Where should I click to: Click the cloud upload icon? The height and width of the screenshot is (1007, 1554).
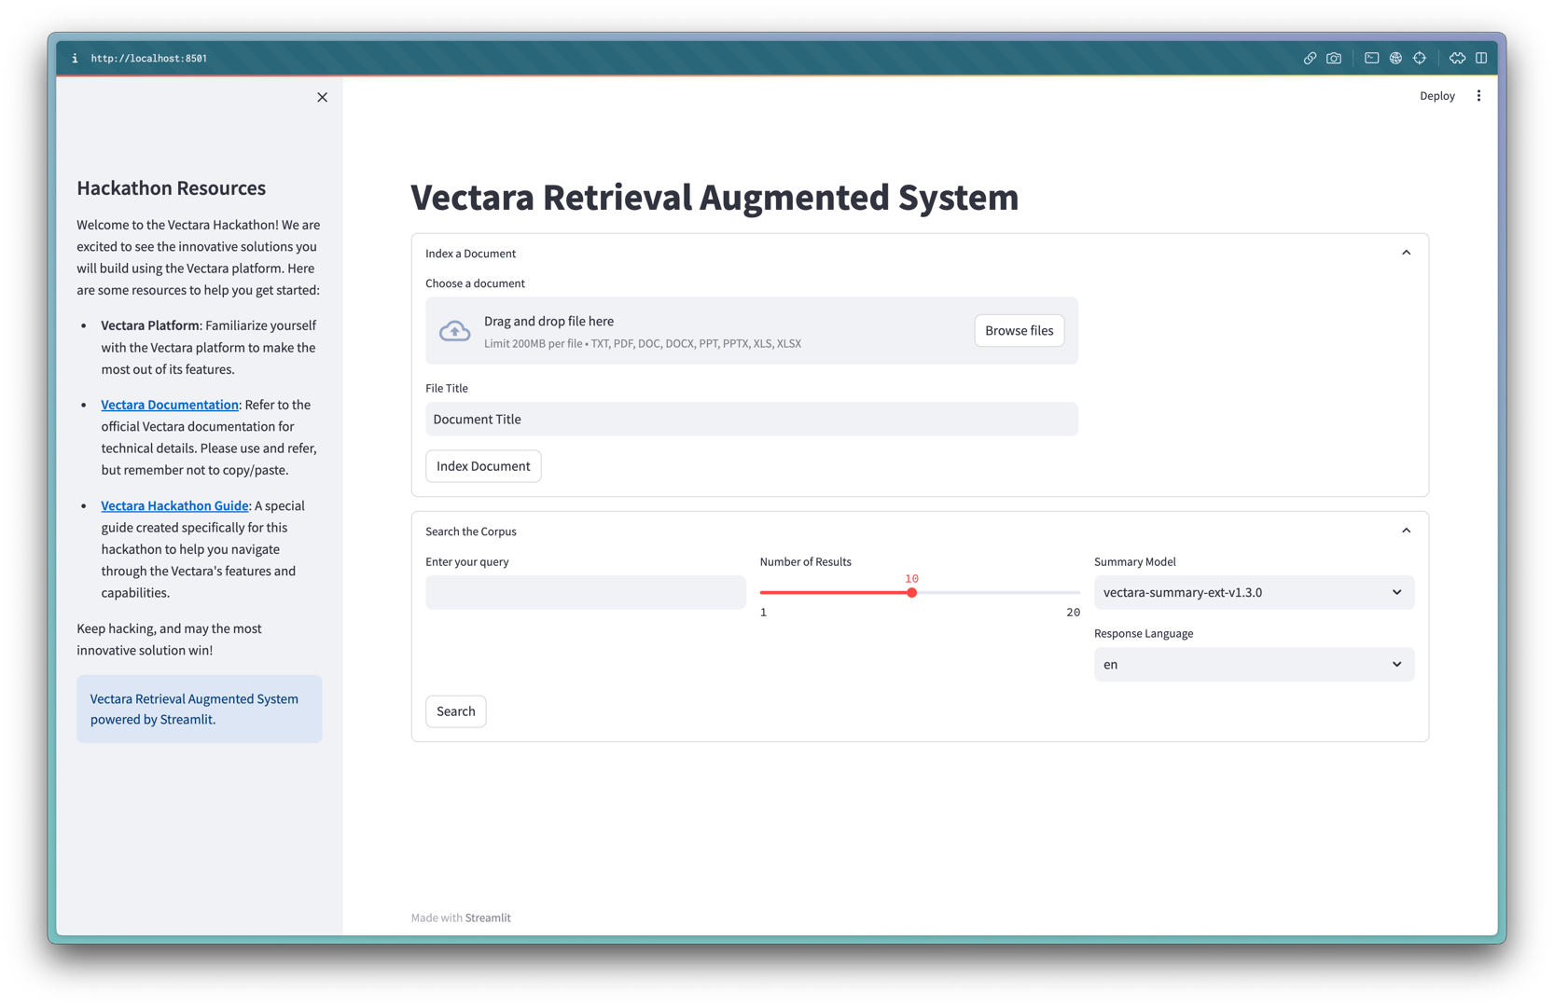pyautogui.click(x=455, y=331)
